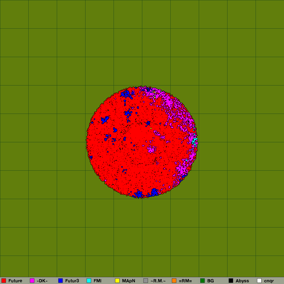Image resolution: width=284 pixels, height=284 pixels.
Task: Click the lone yellow MApN square near map center
Action: point(151,128)
